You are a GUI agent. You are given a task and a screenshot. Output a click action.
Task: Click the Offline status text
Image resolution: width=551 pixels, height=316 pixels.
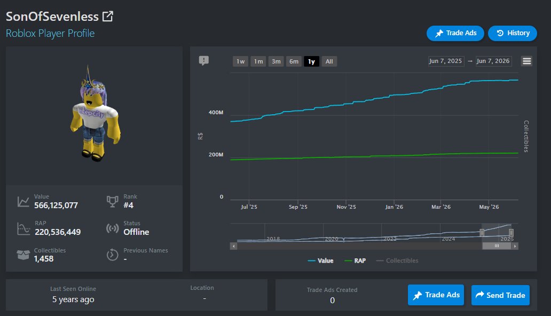pos(136,232)
